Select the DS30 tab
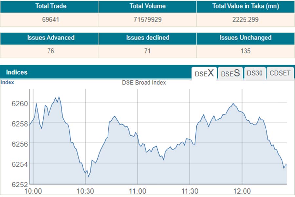295x197 pixels. [255, 73]
